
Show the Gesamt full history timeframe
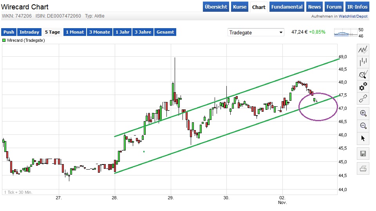[165, 32]
